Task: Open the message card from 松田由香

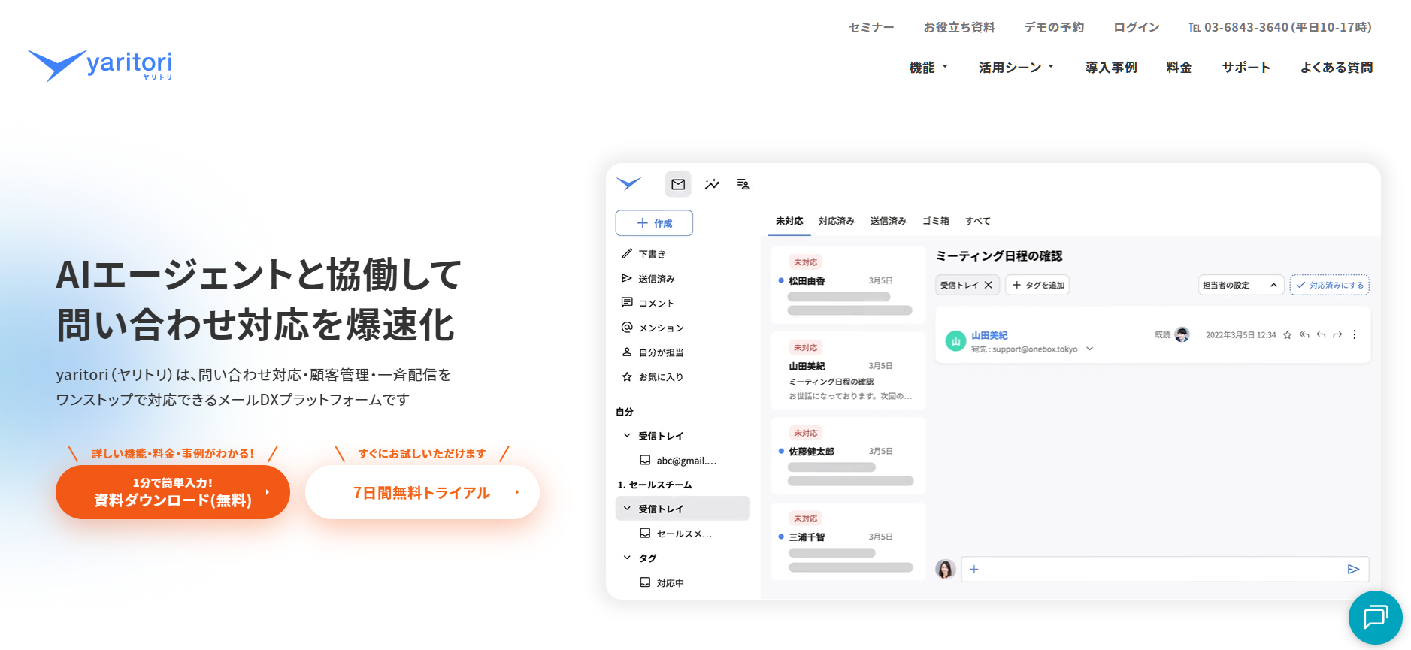Action: (x=848, y=286)
